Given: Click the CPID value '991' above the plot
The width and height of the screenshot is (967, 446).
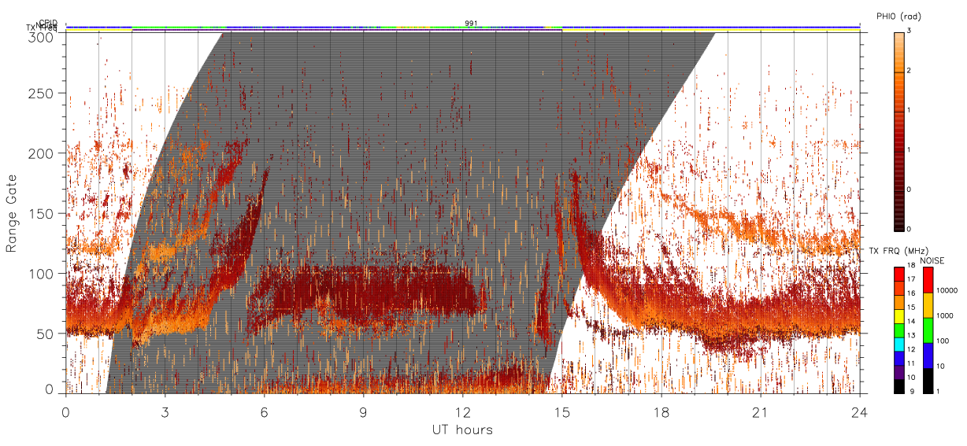Looking at the screenshot, I should pos(471,24).
